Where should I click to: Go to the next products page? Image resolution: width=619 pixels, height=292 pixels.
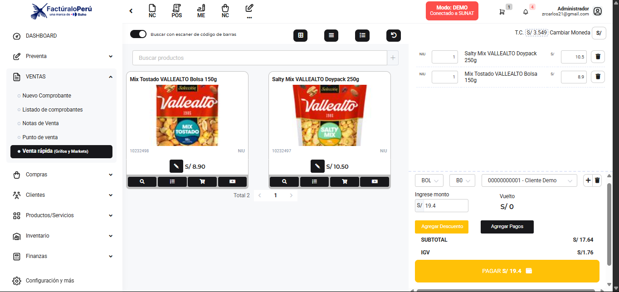click(x=291, y=195)
